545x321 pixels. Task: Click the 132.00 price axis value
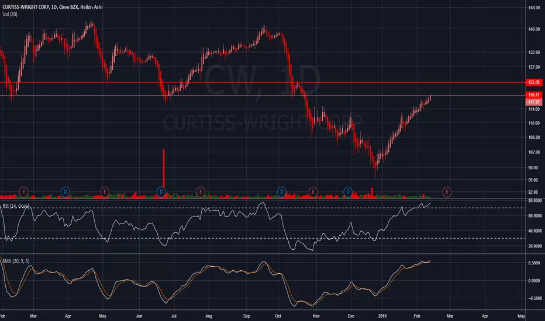534,53
